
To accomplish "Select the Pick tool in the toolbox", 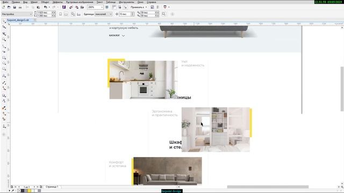I will tap(4, 21).
